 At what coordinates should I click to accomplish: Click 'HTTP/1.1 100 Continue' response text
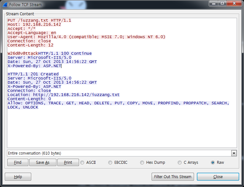(65, 53)
